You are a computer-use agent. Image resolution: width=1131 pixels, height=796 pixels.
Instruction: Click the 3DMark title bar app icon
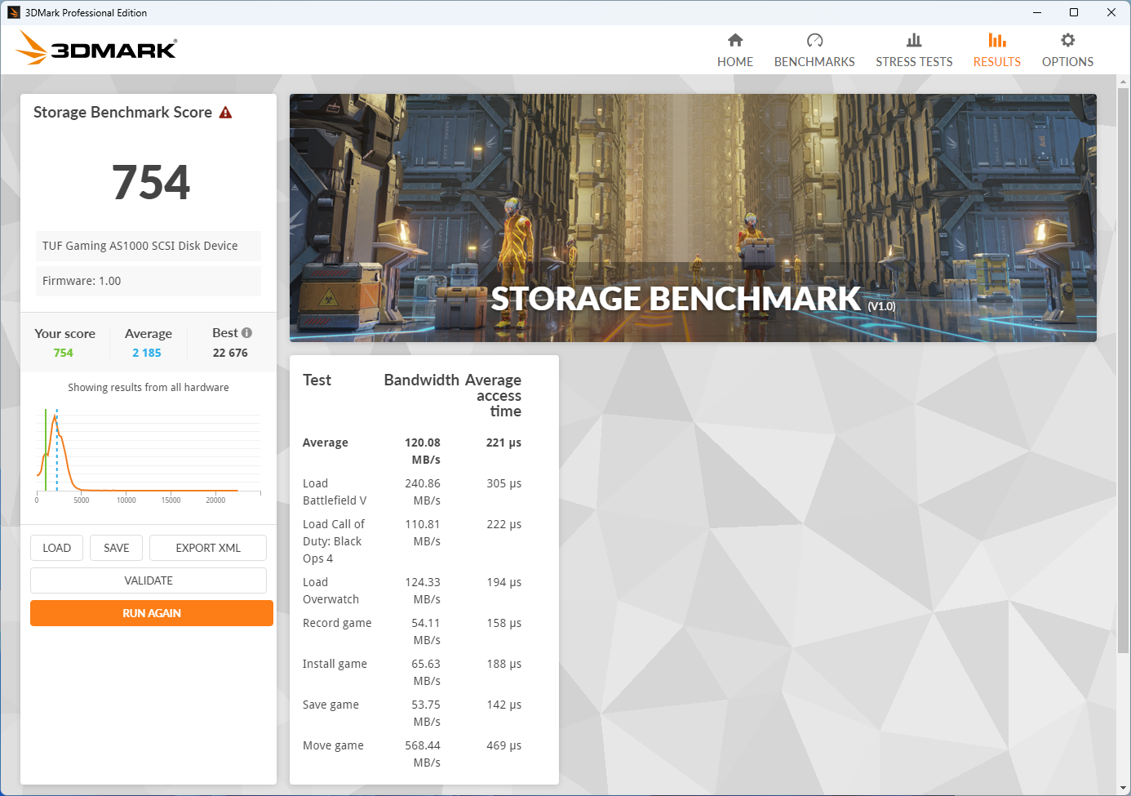pyautogui.click(x=14, y=12)
